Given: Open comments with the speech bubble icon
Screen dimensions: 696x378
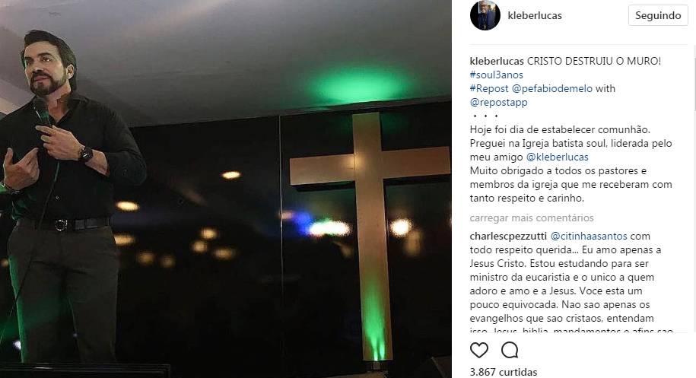Looking at the screenshot, I should (510, 350).
